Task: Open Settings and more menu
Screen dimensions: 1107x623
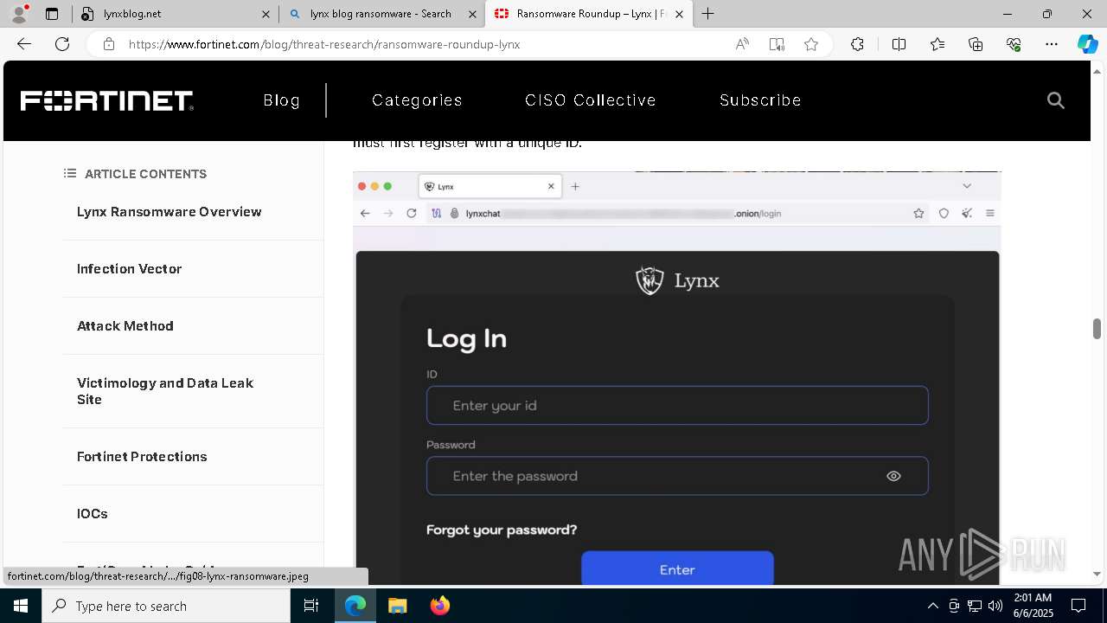Action: pyautogui.click(x=1052, y=44)
